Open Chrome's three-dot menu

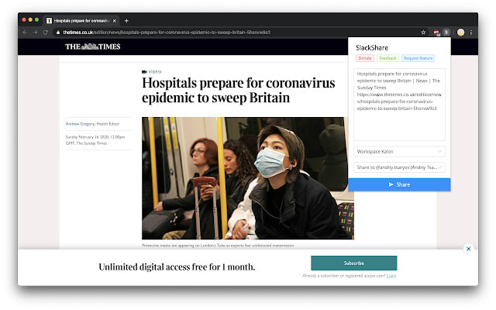471,33
